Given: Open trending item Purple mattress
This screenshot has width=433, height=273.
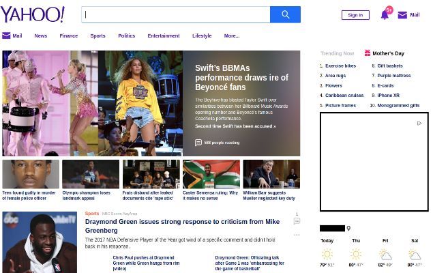Looking at the screenshot, I should coord(393,76).
